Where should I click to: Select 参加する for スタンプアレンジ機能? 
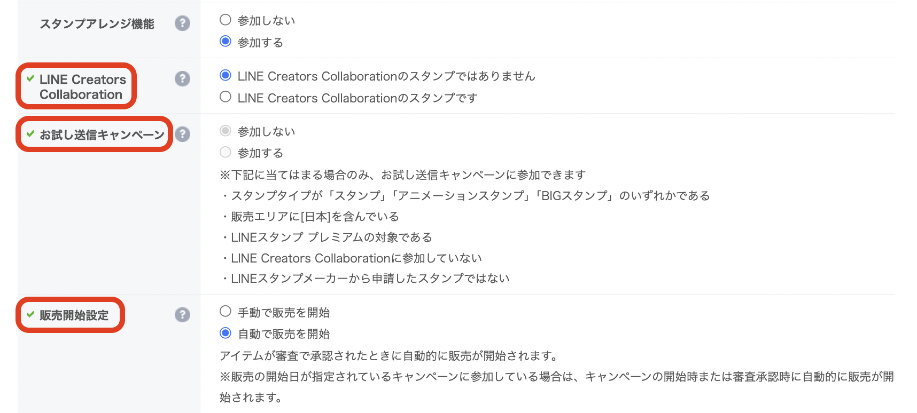226,41
